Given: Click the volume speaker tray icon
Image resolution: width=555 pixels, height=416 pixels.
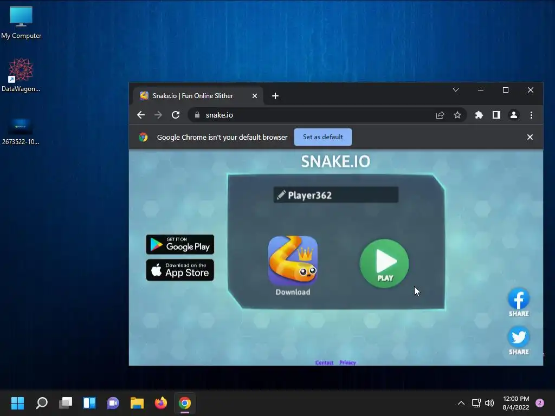Looking at the screenshot, I should point(489,403).
